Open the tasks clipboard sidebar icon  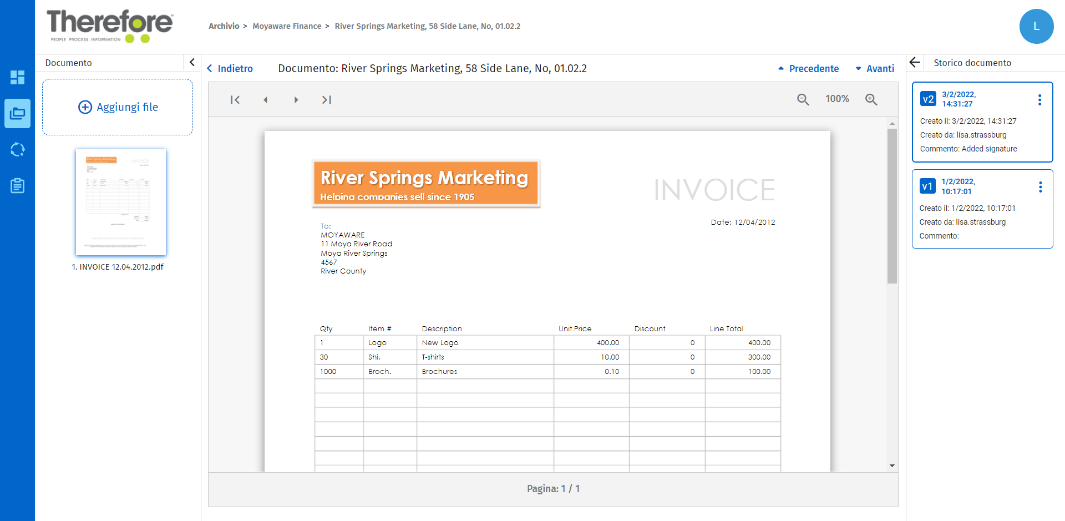(x=17, y=185)
